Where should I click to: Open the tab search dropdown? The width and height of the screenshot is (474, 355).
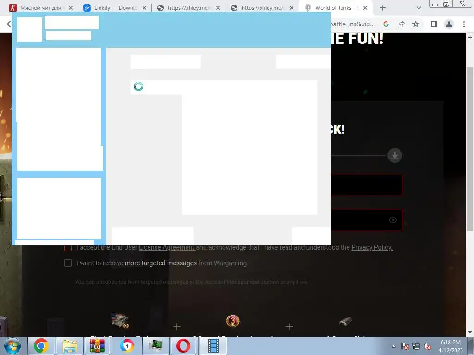click(418, 8)
